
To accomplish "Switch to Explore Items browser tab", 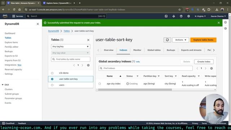I will 59,3.
